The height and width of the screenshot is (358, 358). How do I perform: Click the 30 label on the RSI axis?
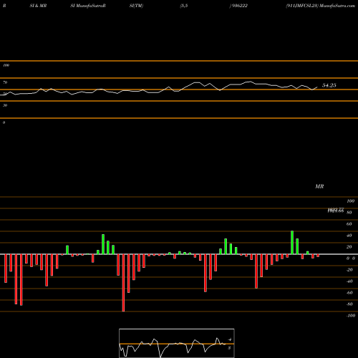[5, 105]
